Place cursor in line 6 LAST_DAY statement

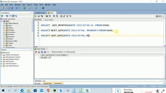(65, 36)
